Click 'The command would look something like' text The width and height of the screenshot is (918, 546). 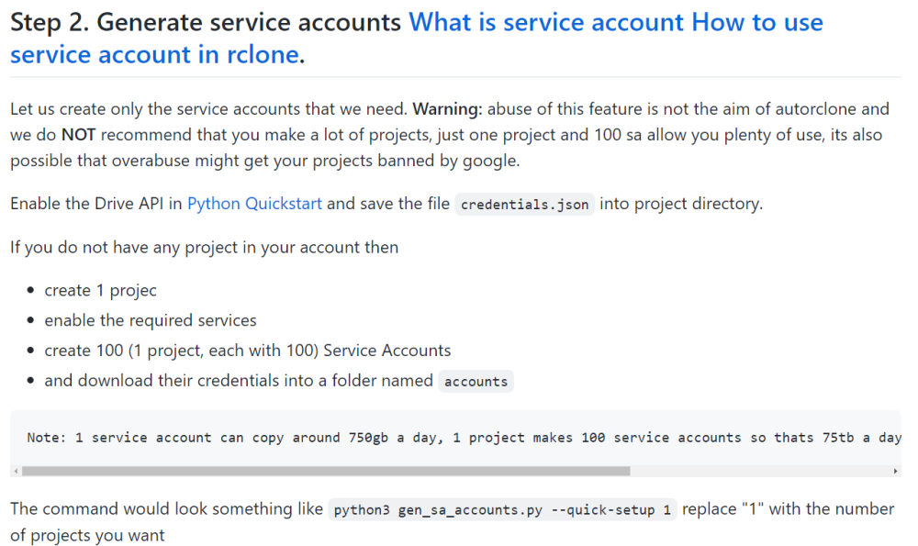(166, 509)
